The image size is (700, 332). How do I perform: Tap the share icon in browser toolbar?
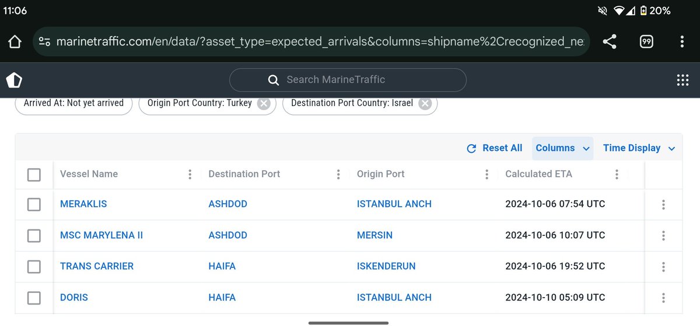tap(610, 41)
